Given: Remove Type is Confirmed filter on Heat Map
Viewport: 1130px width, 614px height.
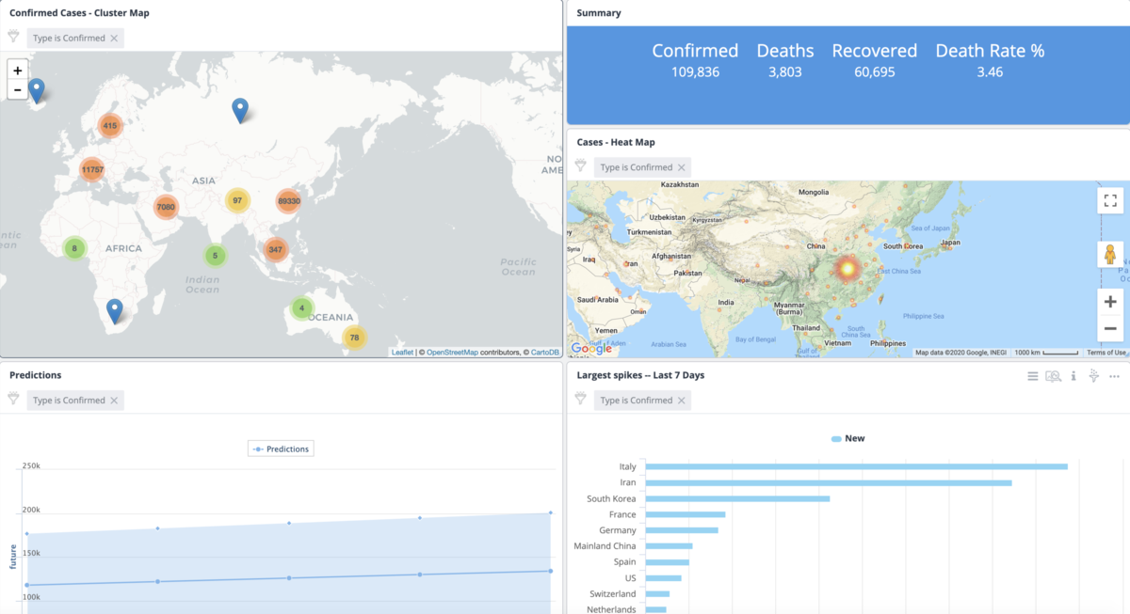Looking at the screenshot, I should pyautogui.click(x=681, y=167).
